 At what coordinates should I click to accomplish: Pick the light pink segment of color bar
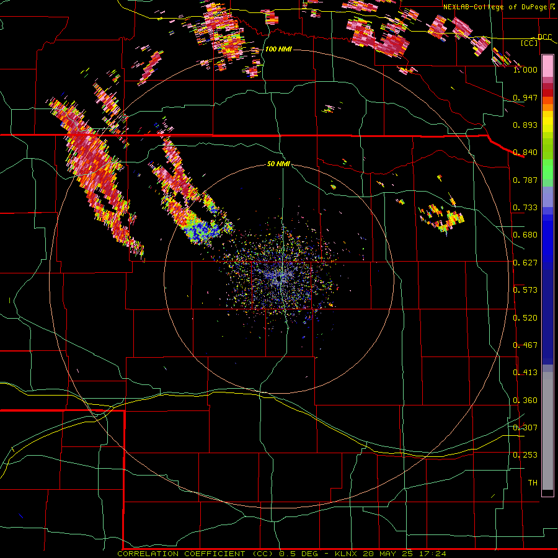coord(547,66)
